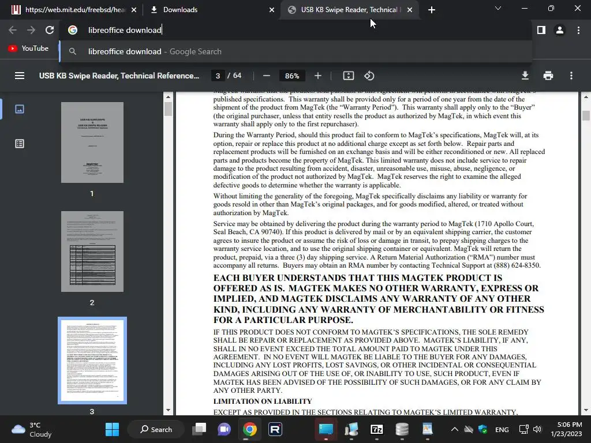This screenshot has height=443, width=591.
Task: Go back using the browser back arrow
Action: pyautogui.click(x=13, y=30)
